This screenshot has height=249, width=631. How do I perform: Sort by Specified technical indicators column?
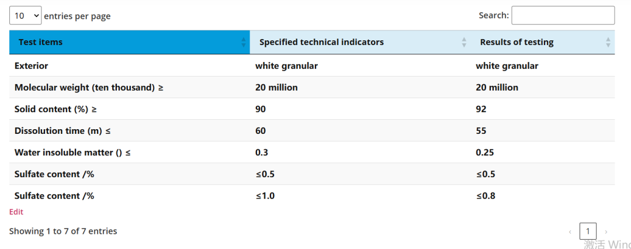tap(360, 42)
